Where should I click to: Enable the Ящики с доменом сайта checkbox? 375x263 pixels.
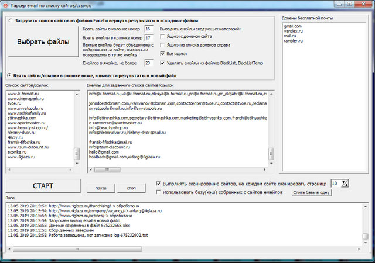tap(163, 36)
